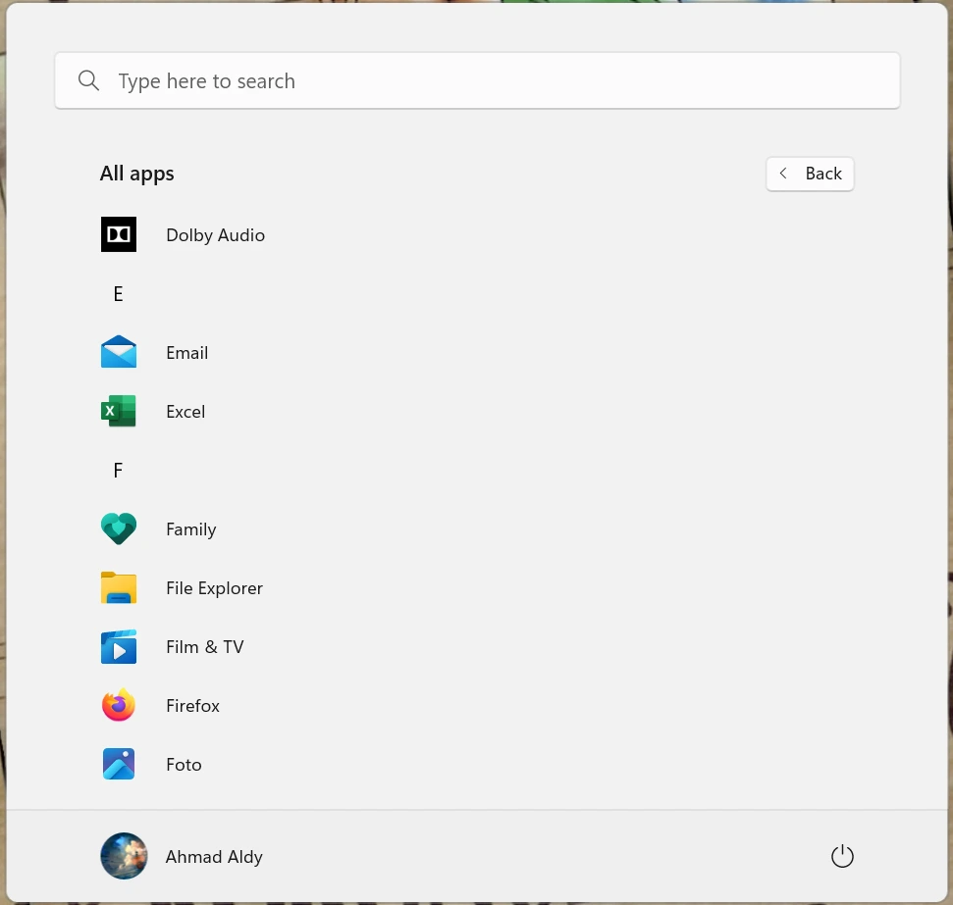Focus the 'Type here to search' field
The width and height of the screenshot is (953, 905).
(477, 80)
